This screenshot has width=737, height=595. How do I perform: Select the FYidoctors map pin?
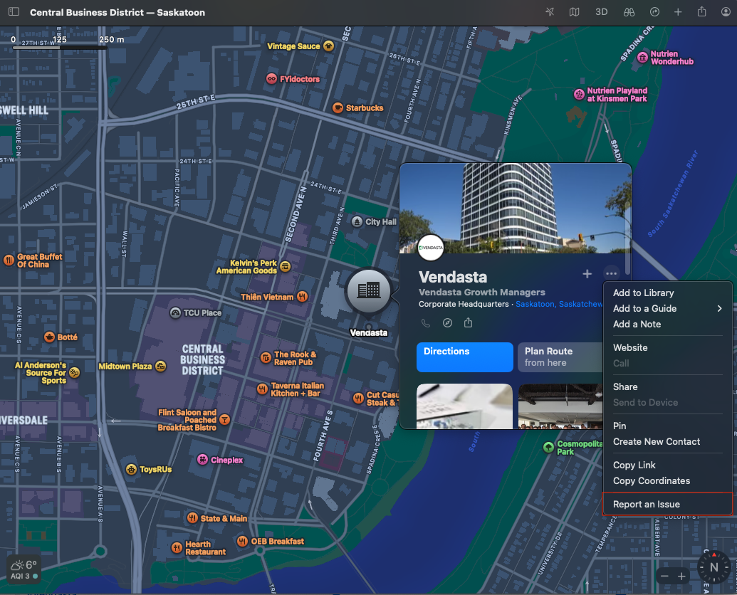pyautogui.click(x=271, y=79)
